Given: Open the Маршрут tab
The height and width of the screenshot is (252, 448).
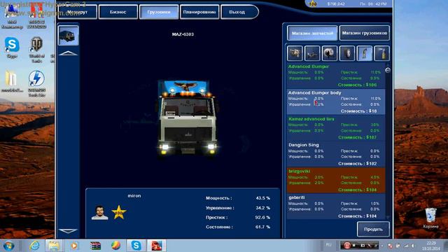Looking at the screenshot, I should point(78,12).
